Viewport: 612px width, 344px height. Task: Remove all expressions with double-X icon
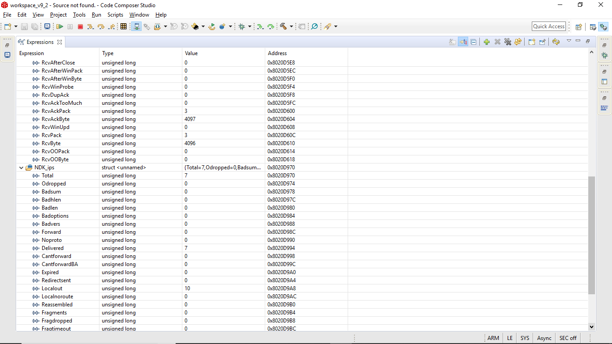(508, 42)
